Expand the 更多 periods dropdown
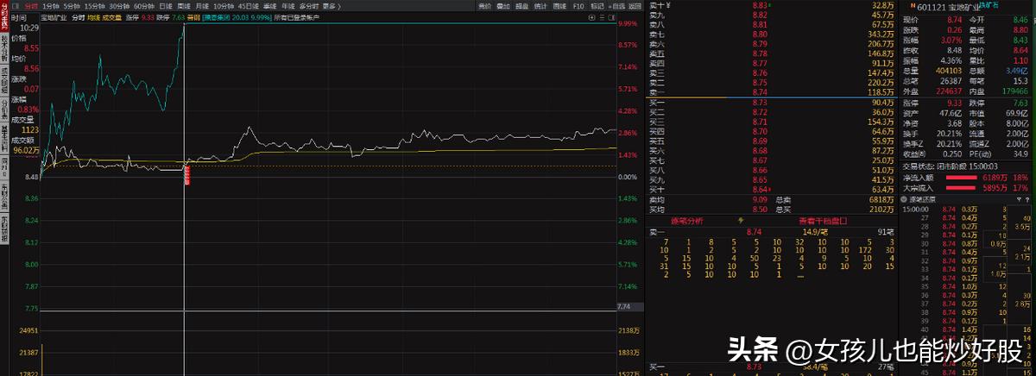The width and height of the screenshot is (1036, 376). 332,6
